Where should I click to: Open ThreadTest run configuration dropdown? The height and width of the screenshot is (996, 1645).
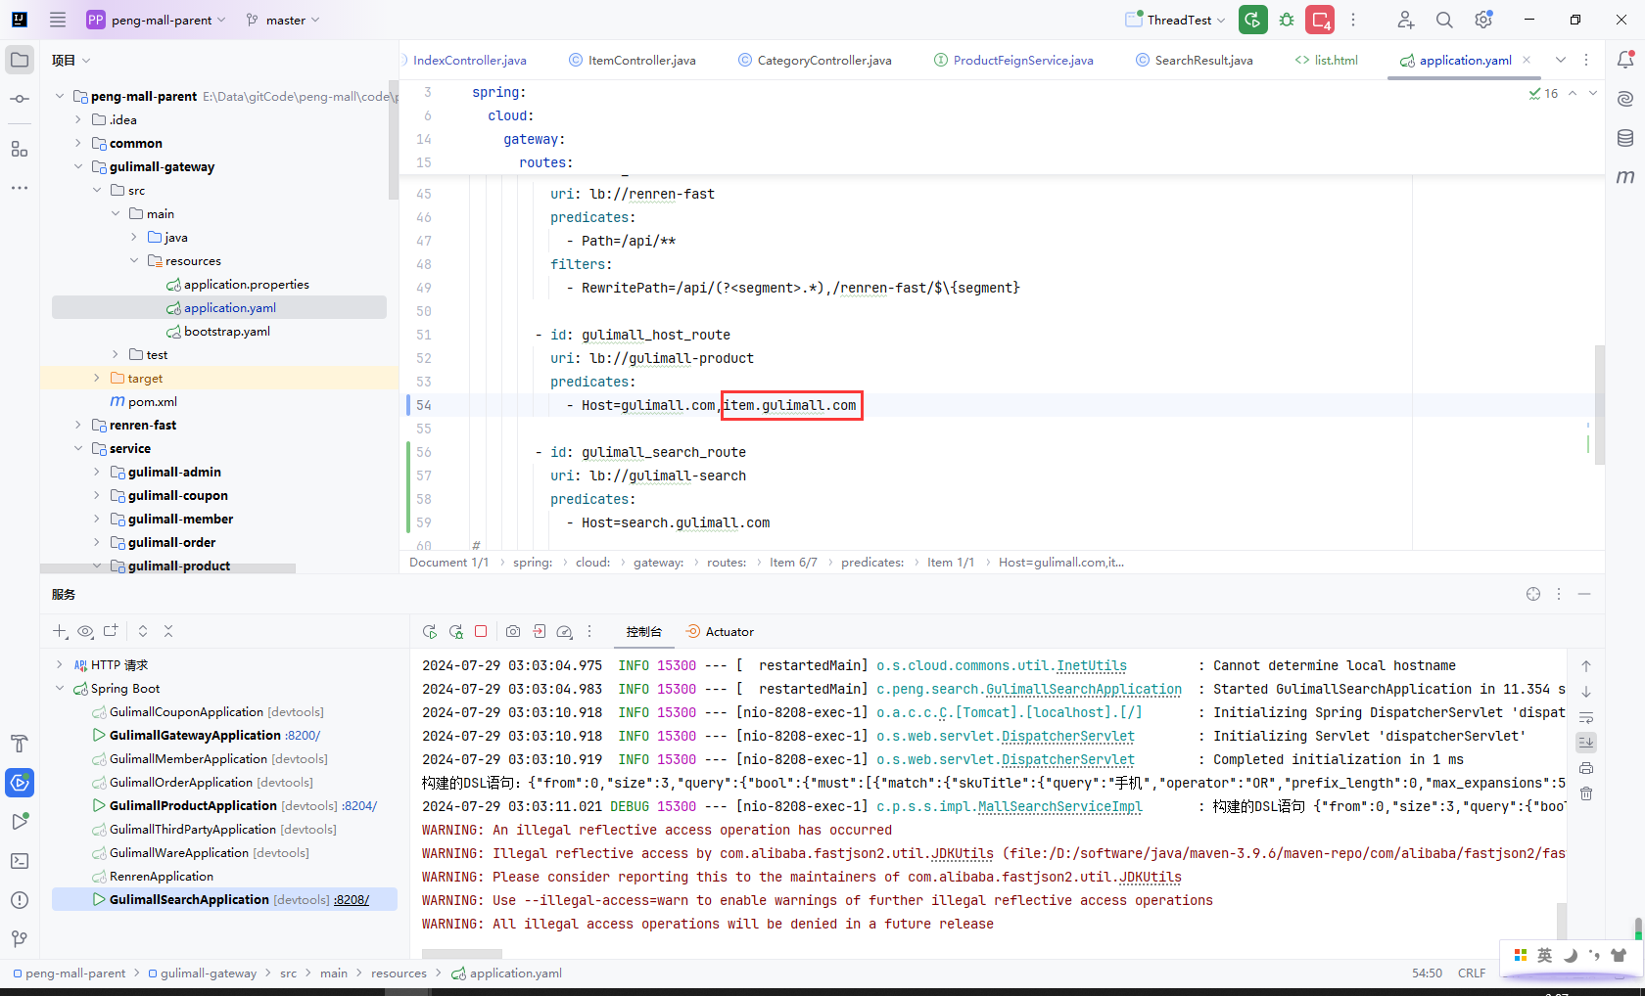1175,20
